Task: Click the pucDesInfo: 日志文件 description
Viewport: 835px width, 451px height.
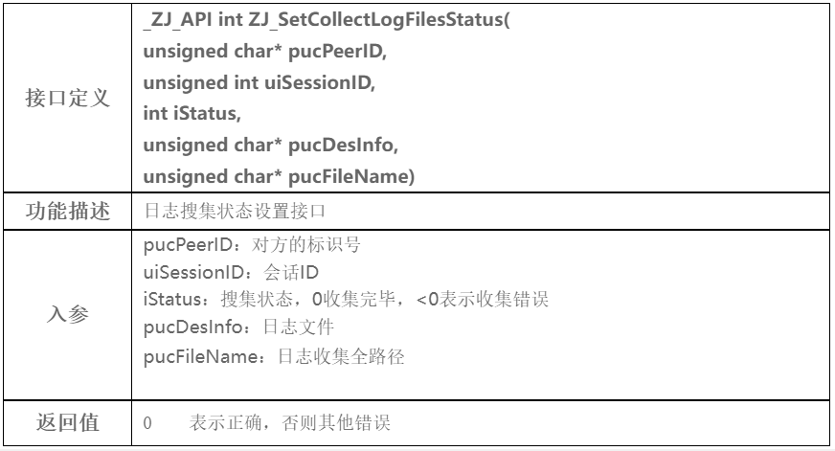Action: click(238, 327)
